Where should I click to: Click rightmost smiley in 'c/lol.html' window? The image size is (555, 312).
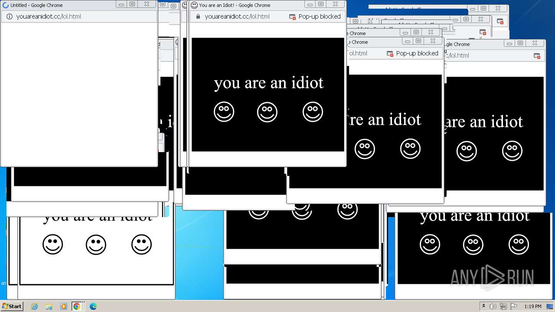(x=512, y=151)
